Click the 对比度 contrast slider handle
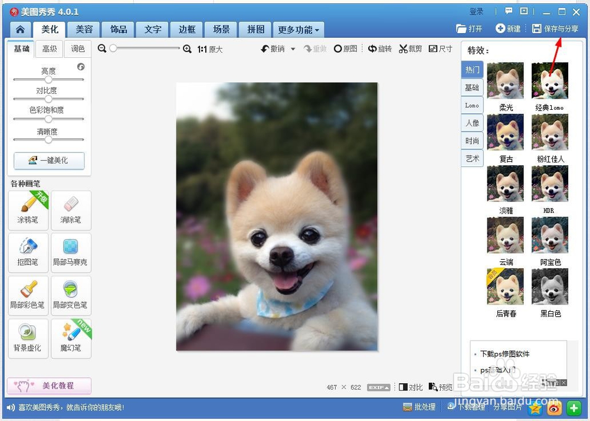 tap(48, 99)
